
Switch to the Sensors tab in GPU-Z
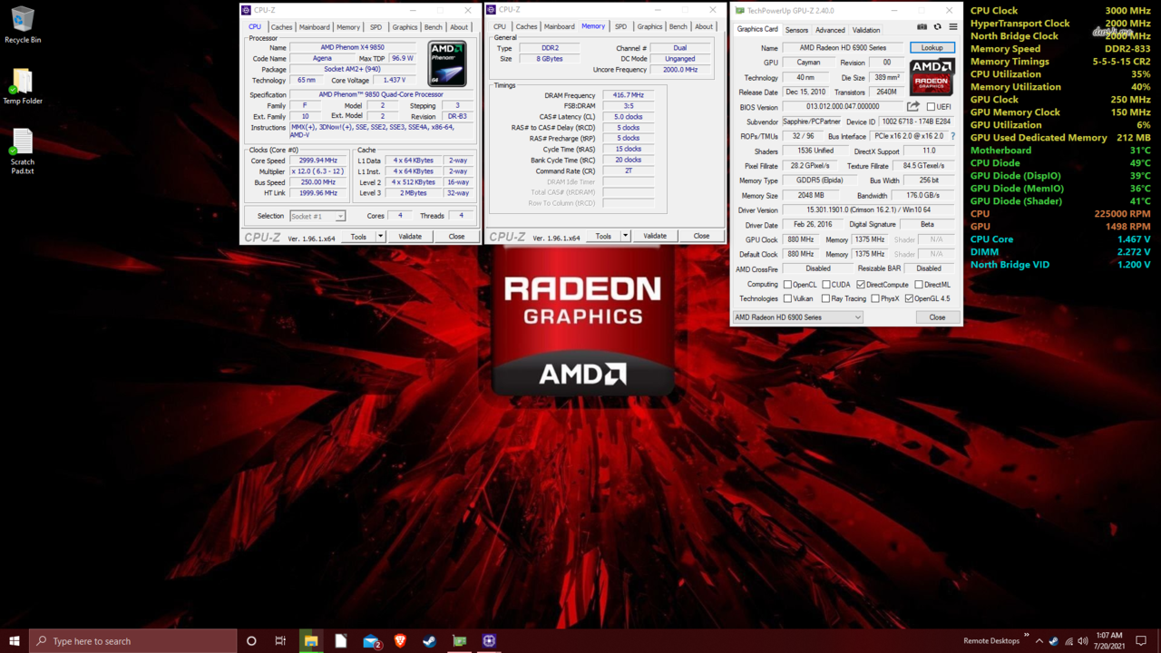pos(796,30)
